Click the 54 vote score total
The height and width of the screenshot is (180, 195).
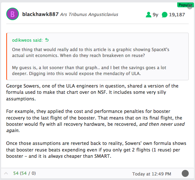pyautogui.click(x=16, y=173)
